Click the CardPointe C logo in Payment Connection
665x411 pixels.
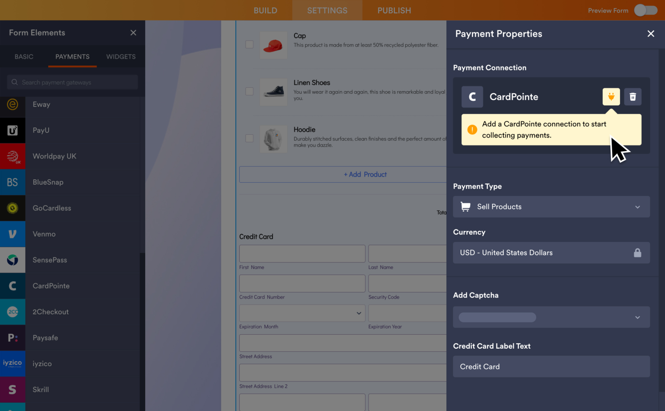click(x=472, y=97)
